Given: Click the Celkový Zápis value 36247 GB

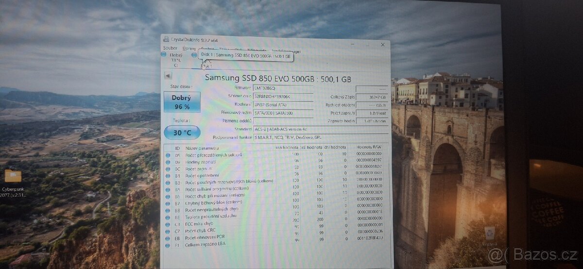Looking at the screenshot, I should (372, 97).
